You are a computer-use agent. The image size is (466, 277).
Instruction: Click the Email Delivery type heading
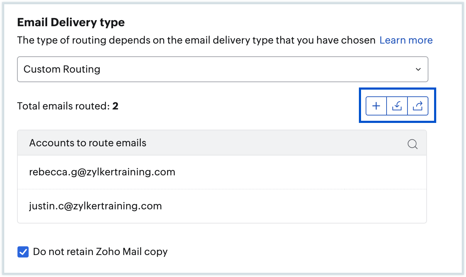[x=71, y=23]
